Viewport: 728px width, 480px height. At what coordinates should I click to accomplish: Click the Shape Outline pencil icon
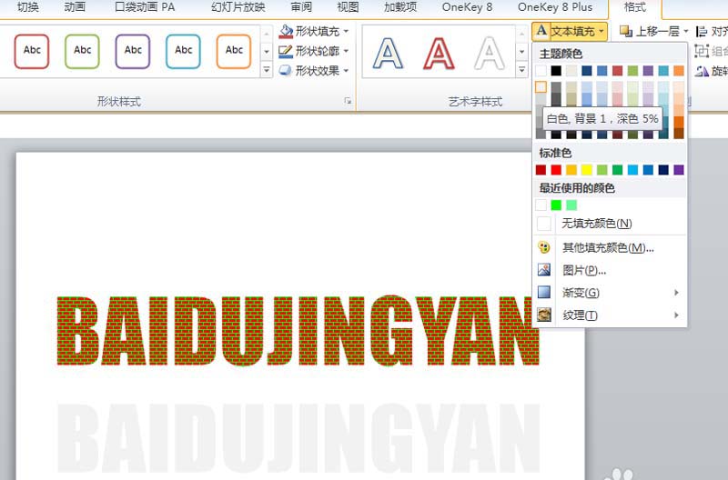[x=286, y=51]
